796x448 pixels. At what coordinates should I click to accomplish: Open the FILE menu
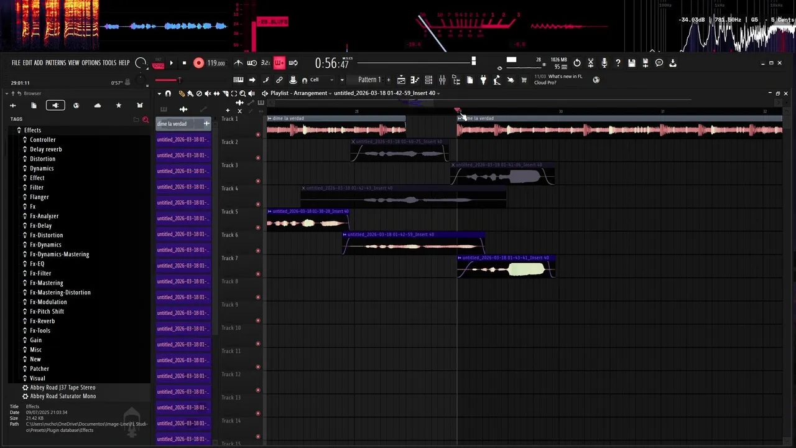[x=16, y=63]
